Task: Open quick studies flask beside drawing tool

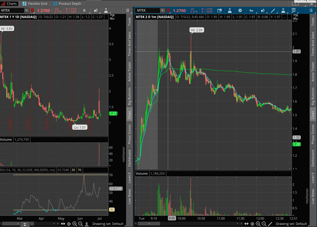Action: coord(283,11)
